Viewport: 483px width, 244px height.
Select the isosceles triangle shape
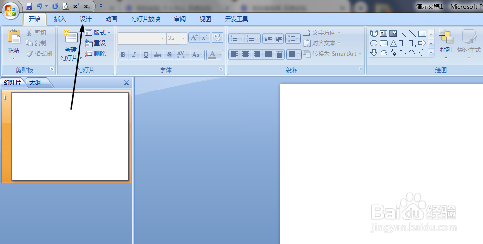click(393, 43)
